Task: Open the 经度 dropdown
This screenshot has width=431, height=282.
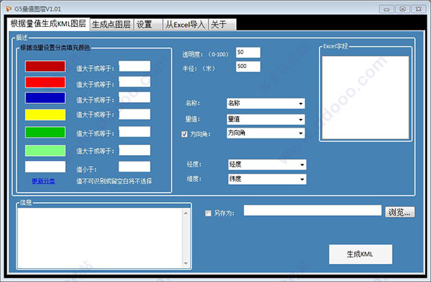Action: pyautogui.click(x=267, y=165)
